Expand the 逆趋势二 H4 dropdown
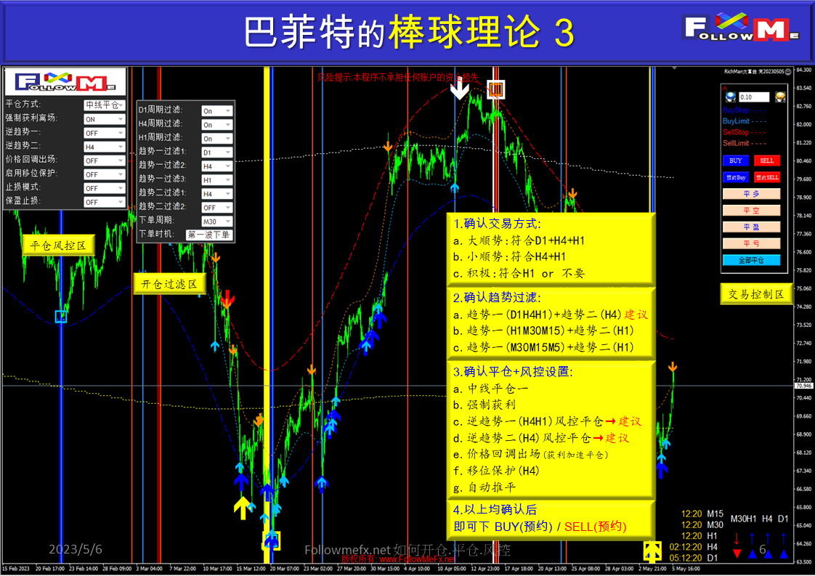The height and width of the screenshot is (576, 815). click(x=105, y=147)
